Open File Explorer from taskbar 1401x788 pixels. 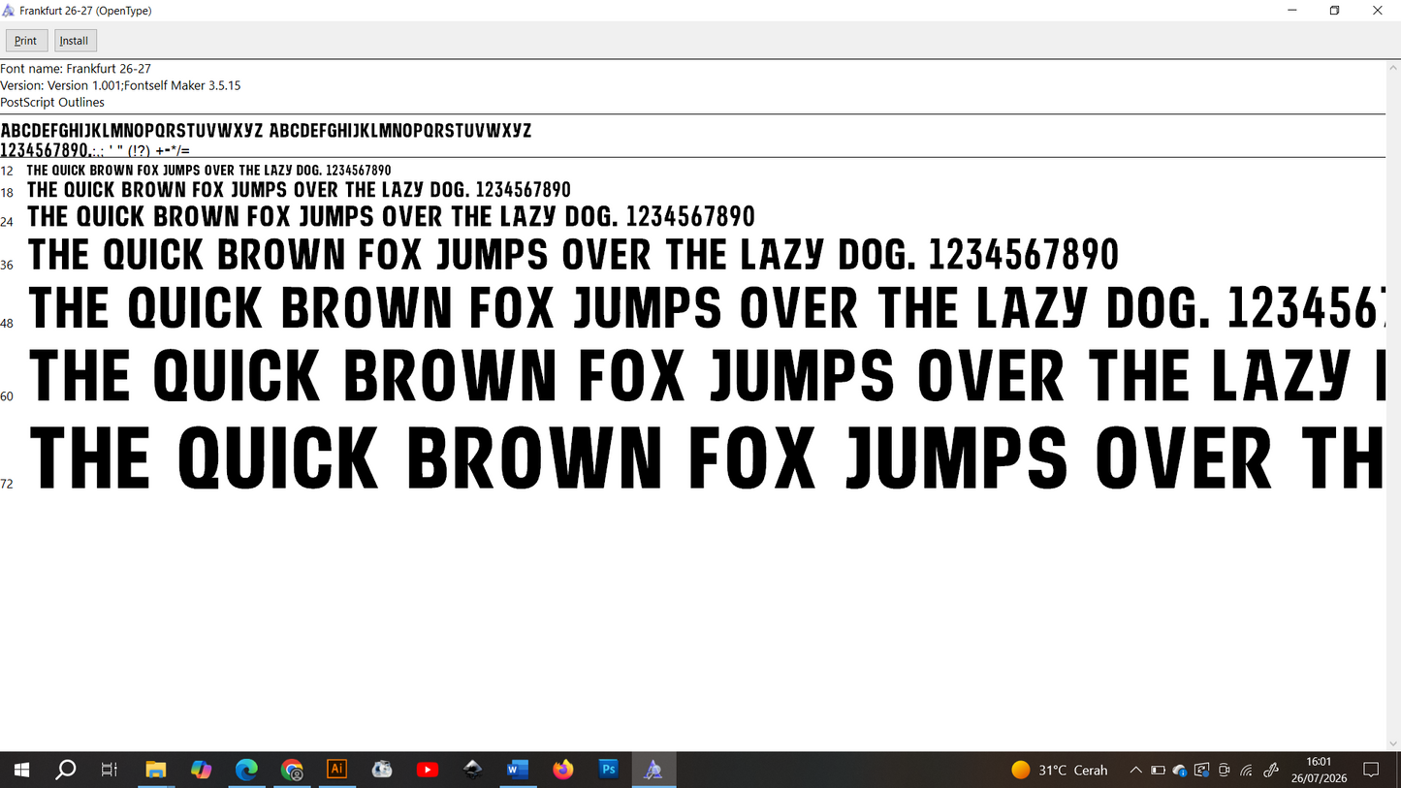[x=156, y=770]
